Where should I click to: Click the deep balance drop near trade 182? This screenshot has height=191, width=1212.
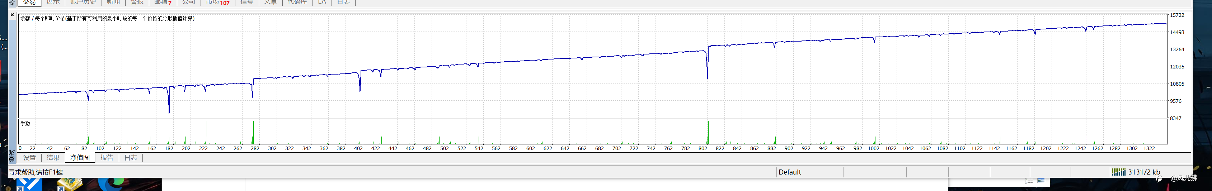point(169,100)
